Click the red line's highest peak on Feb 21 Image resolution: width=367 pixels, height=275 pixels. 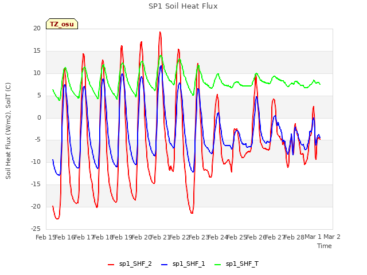(160, 32)
